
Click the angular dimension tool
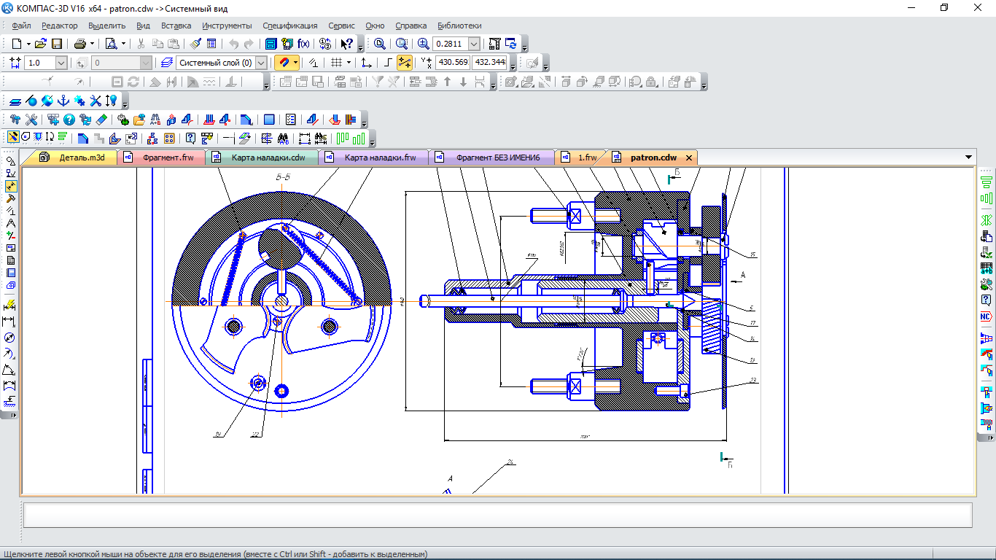(10, 370)
